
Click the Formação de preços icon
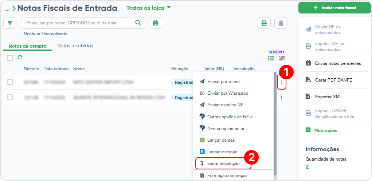[x=202, y=176]
